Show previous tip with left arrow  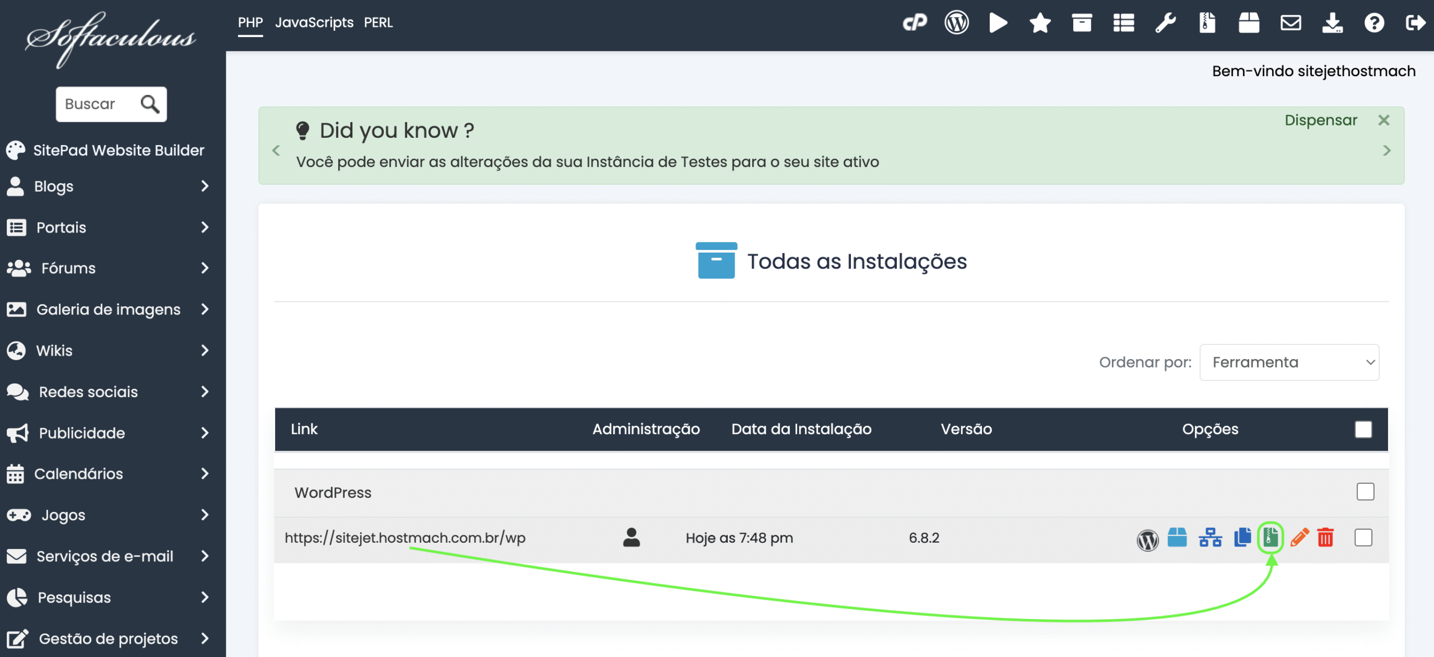(x=276, y=150)
